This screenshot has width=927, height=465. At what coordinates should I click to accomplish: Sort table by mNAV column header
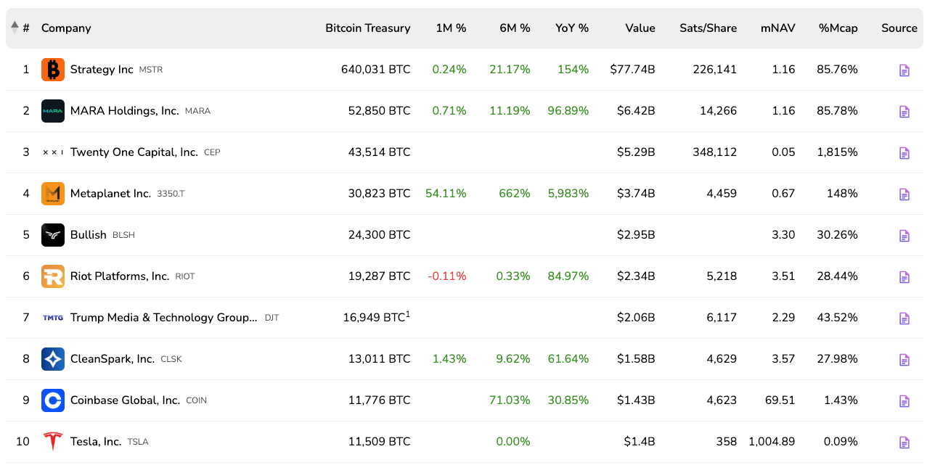coord(777,28)
